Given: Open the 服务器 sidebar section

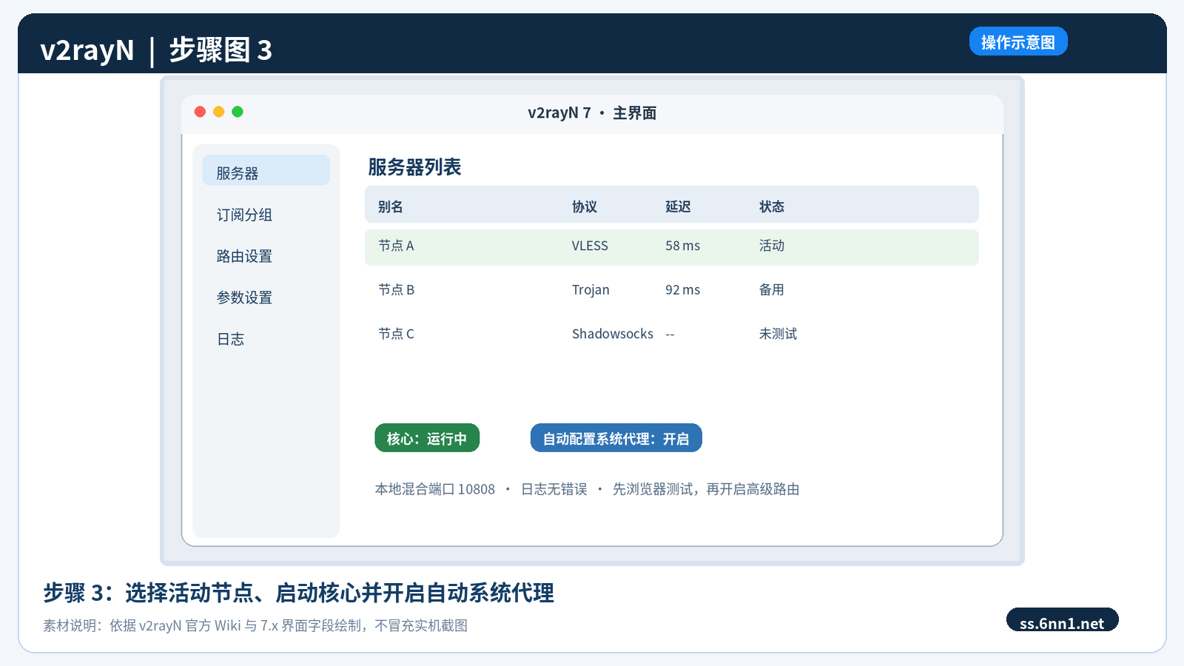Looking at the screenshot, I should point(266,170).
